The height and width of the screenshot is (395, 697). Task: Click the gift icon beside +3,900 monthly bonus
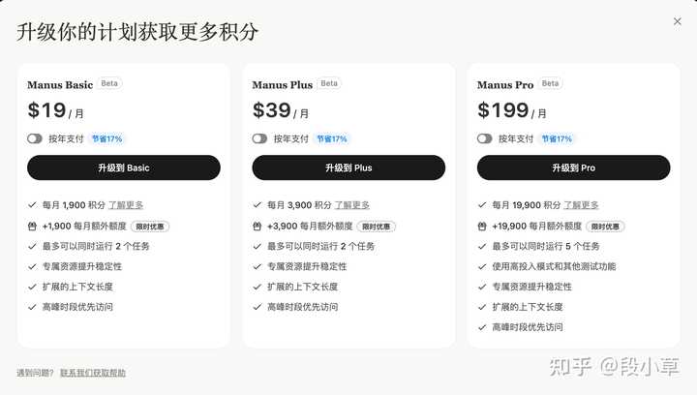pyautogui.click(x=257, y=227)
